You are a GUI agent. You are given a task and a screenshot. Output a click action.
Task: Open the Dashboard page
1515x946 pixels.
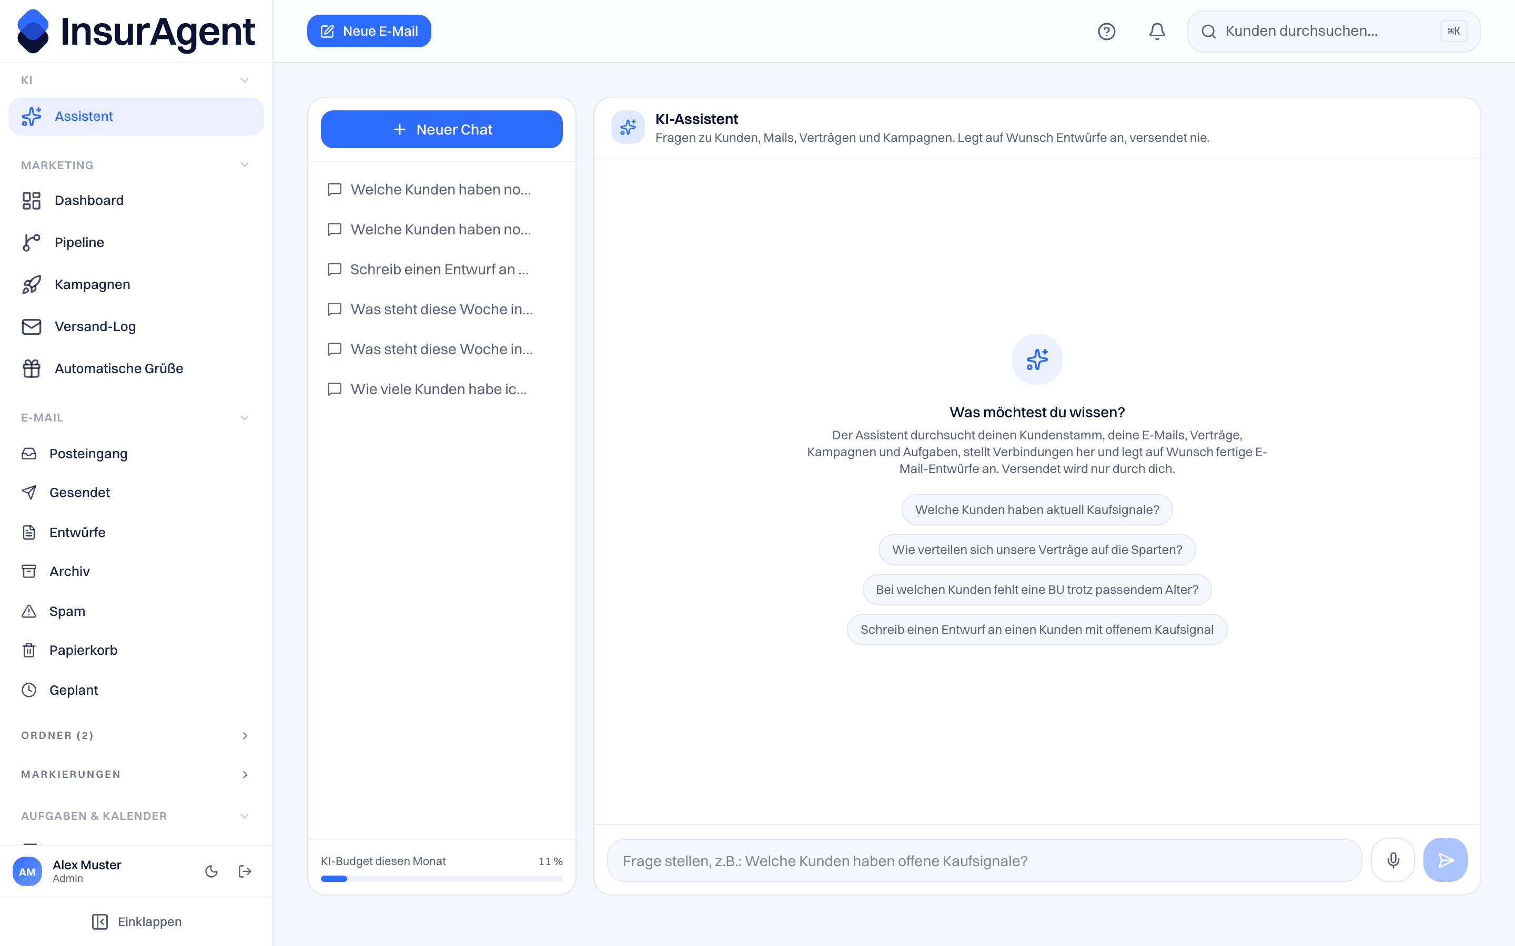click(136, 200)
